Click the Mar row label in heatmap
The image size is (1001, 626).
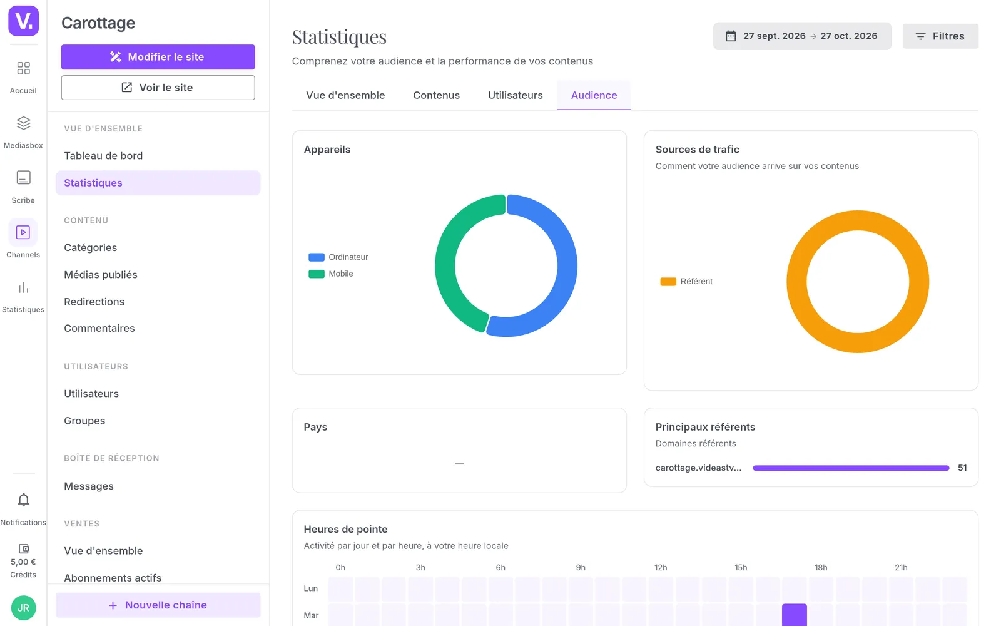(x=311, y=615)
